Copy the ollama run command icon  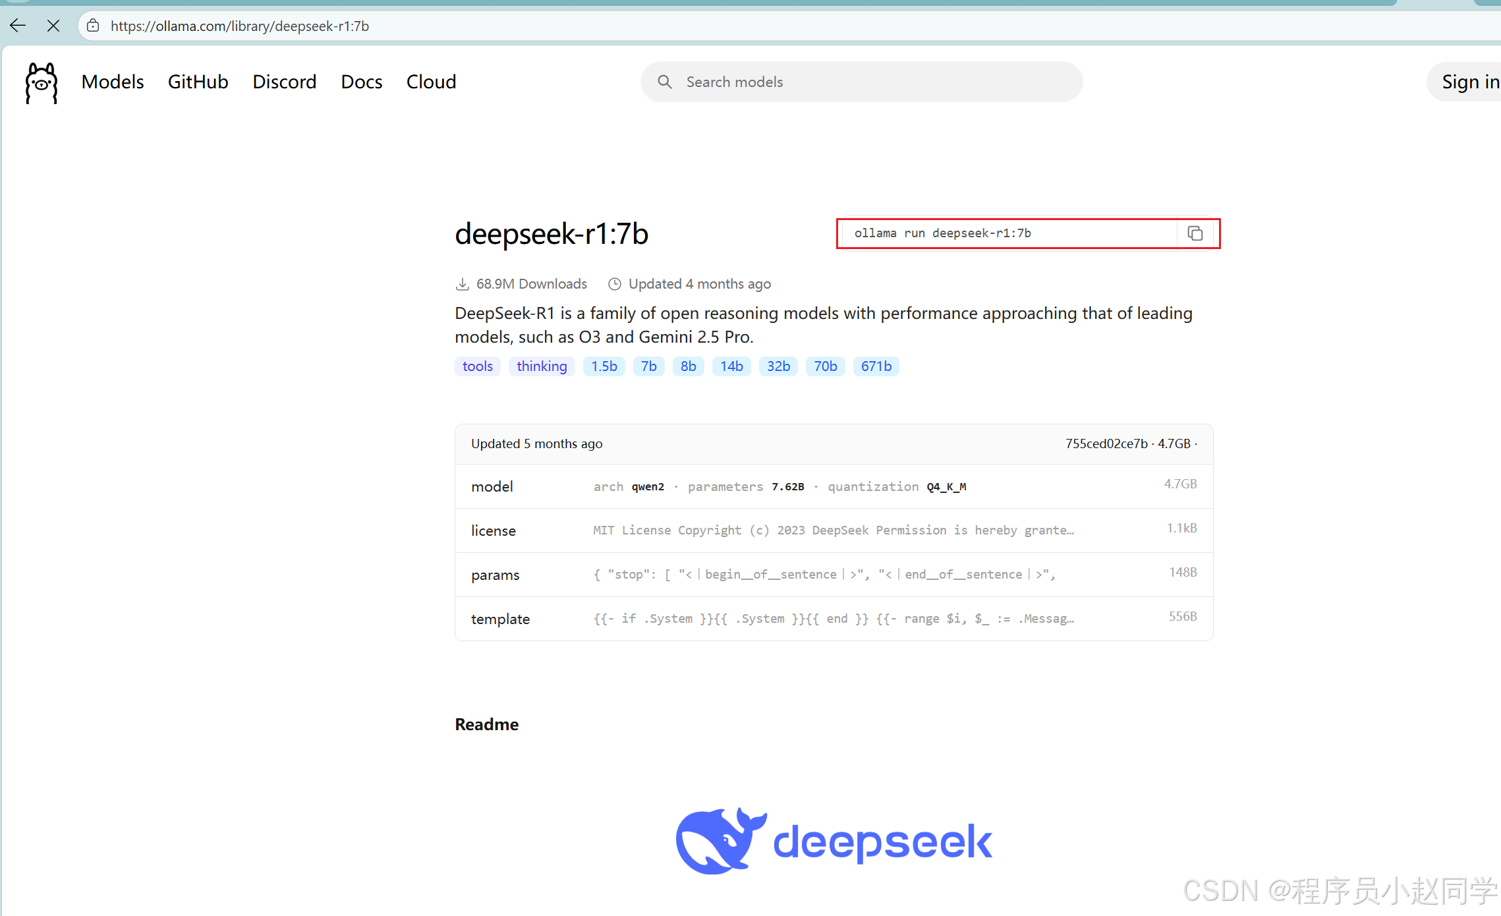pyautogui.click(x=1195, y=233)
